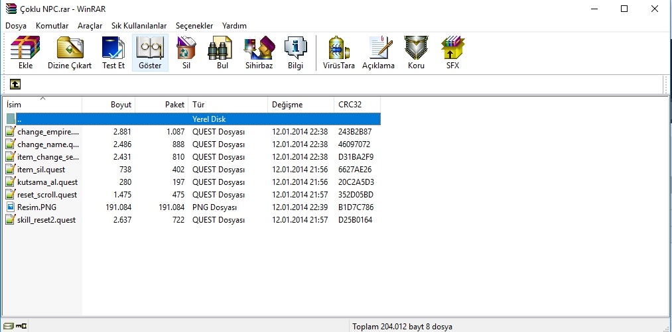
Task: Click key password icon in status bar
Action: (21, 327)
